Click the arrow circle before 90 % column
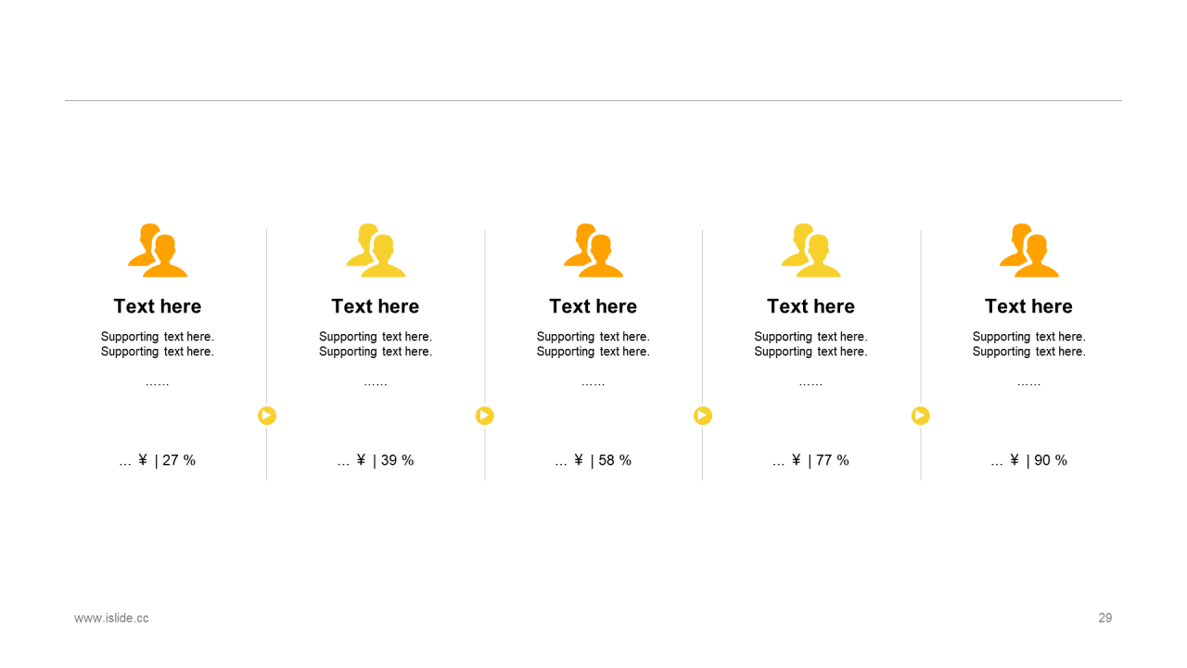The width and height of the screenshot is (1187, 668). pyautogui.click(x=921, y=416)
